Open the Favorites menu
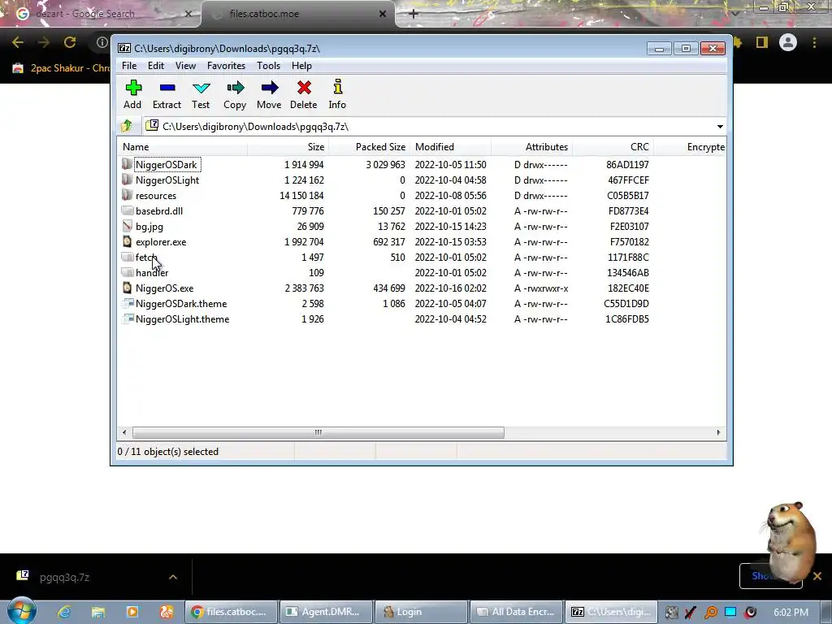Image resolution: width=832 pixels, height=624 pixels. (226, 66)
